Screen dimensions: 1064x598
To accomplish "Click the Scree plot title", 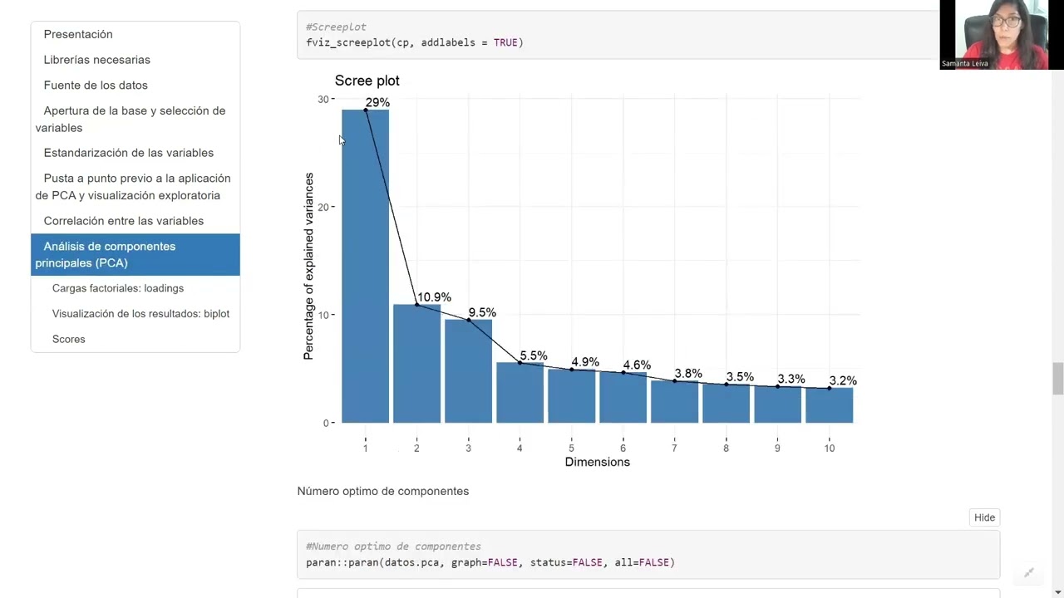I will pos(367,81).
